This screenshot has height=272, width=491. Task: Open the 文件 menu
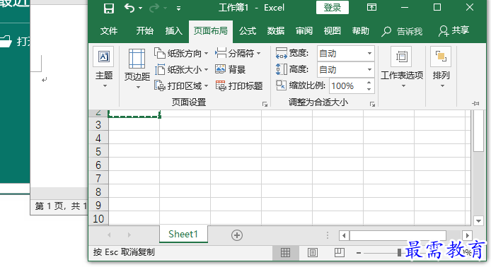coord(109,31)
